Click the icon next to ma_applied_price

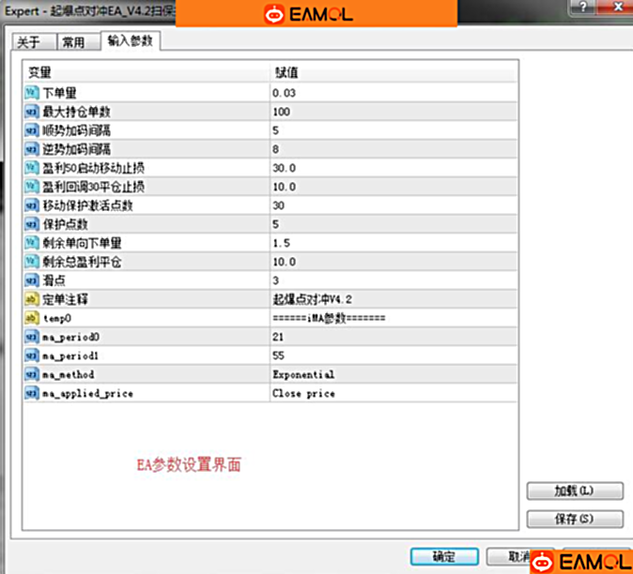(32, 394)
